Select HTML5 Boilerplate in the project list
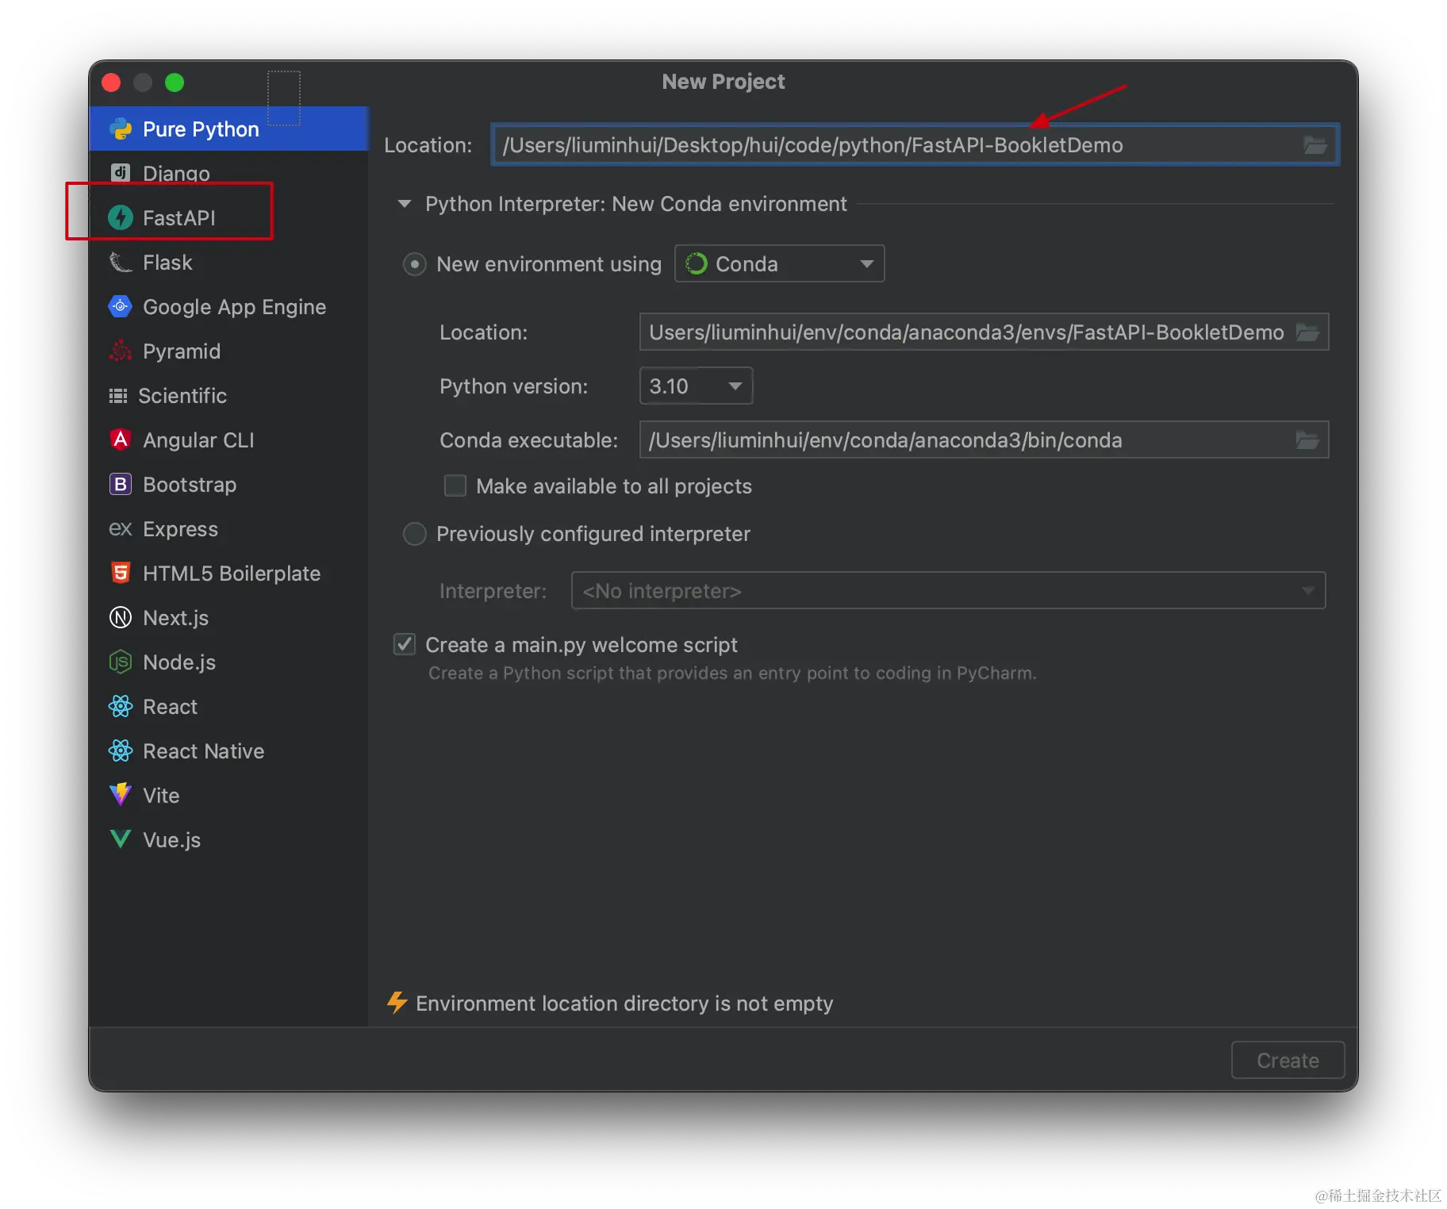This screenshot has height=1209, width=1447. pos(229,573)
